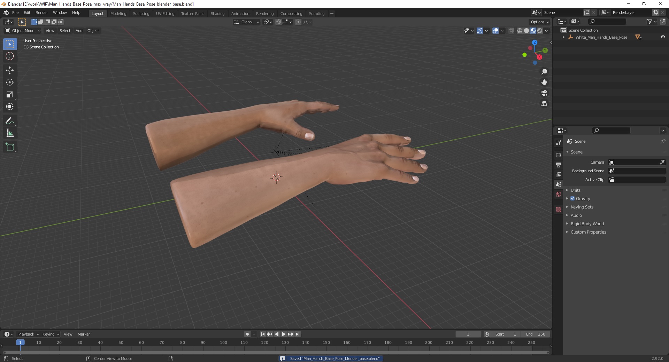Select the Add Cube tool
The image size is (669, 362).
coord(10,147)
